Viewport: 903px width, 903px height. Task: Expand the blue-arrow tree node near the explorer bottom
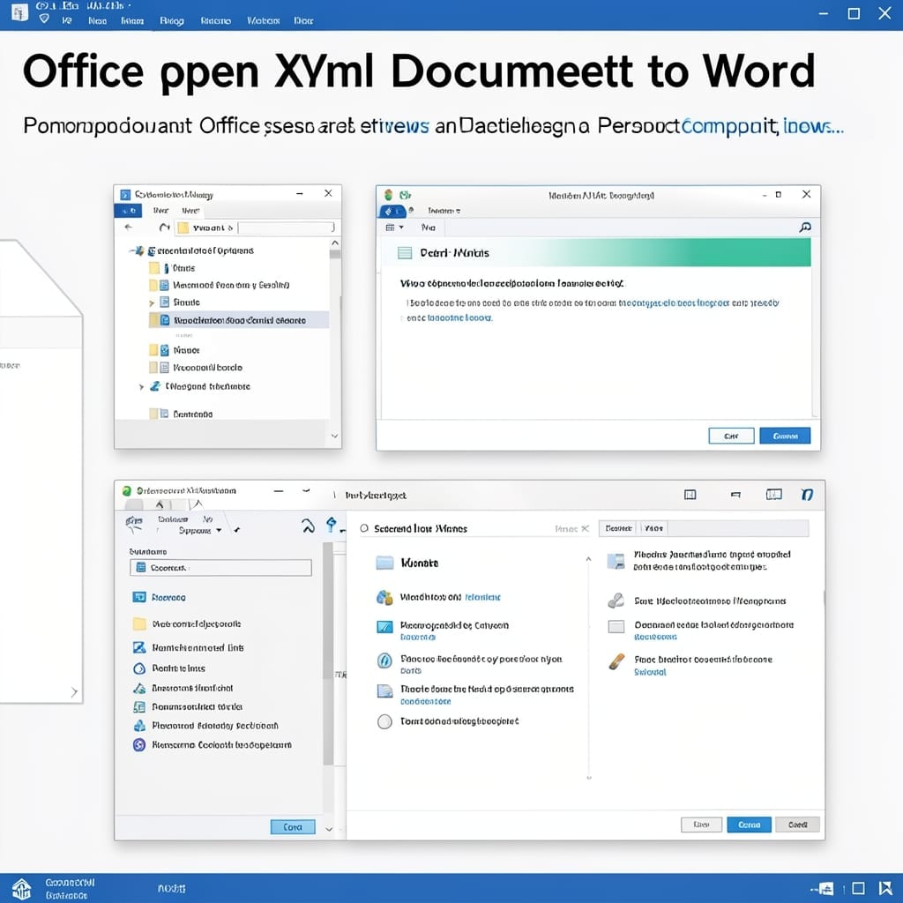coord(141,387)
